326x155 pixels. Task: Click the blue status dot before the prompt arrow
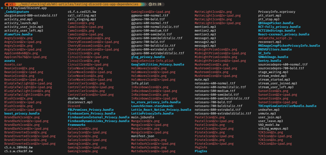(2, 8)
